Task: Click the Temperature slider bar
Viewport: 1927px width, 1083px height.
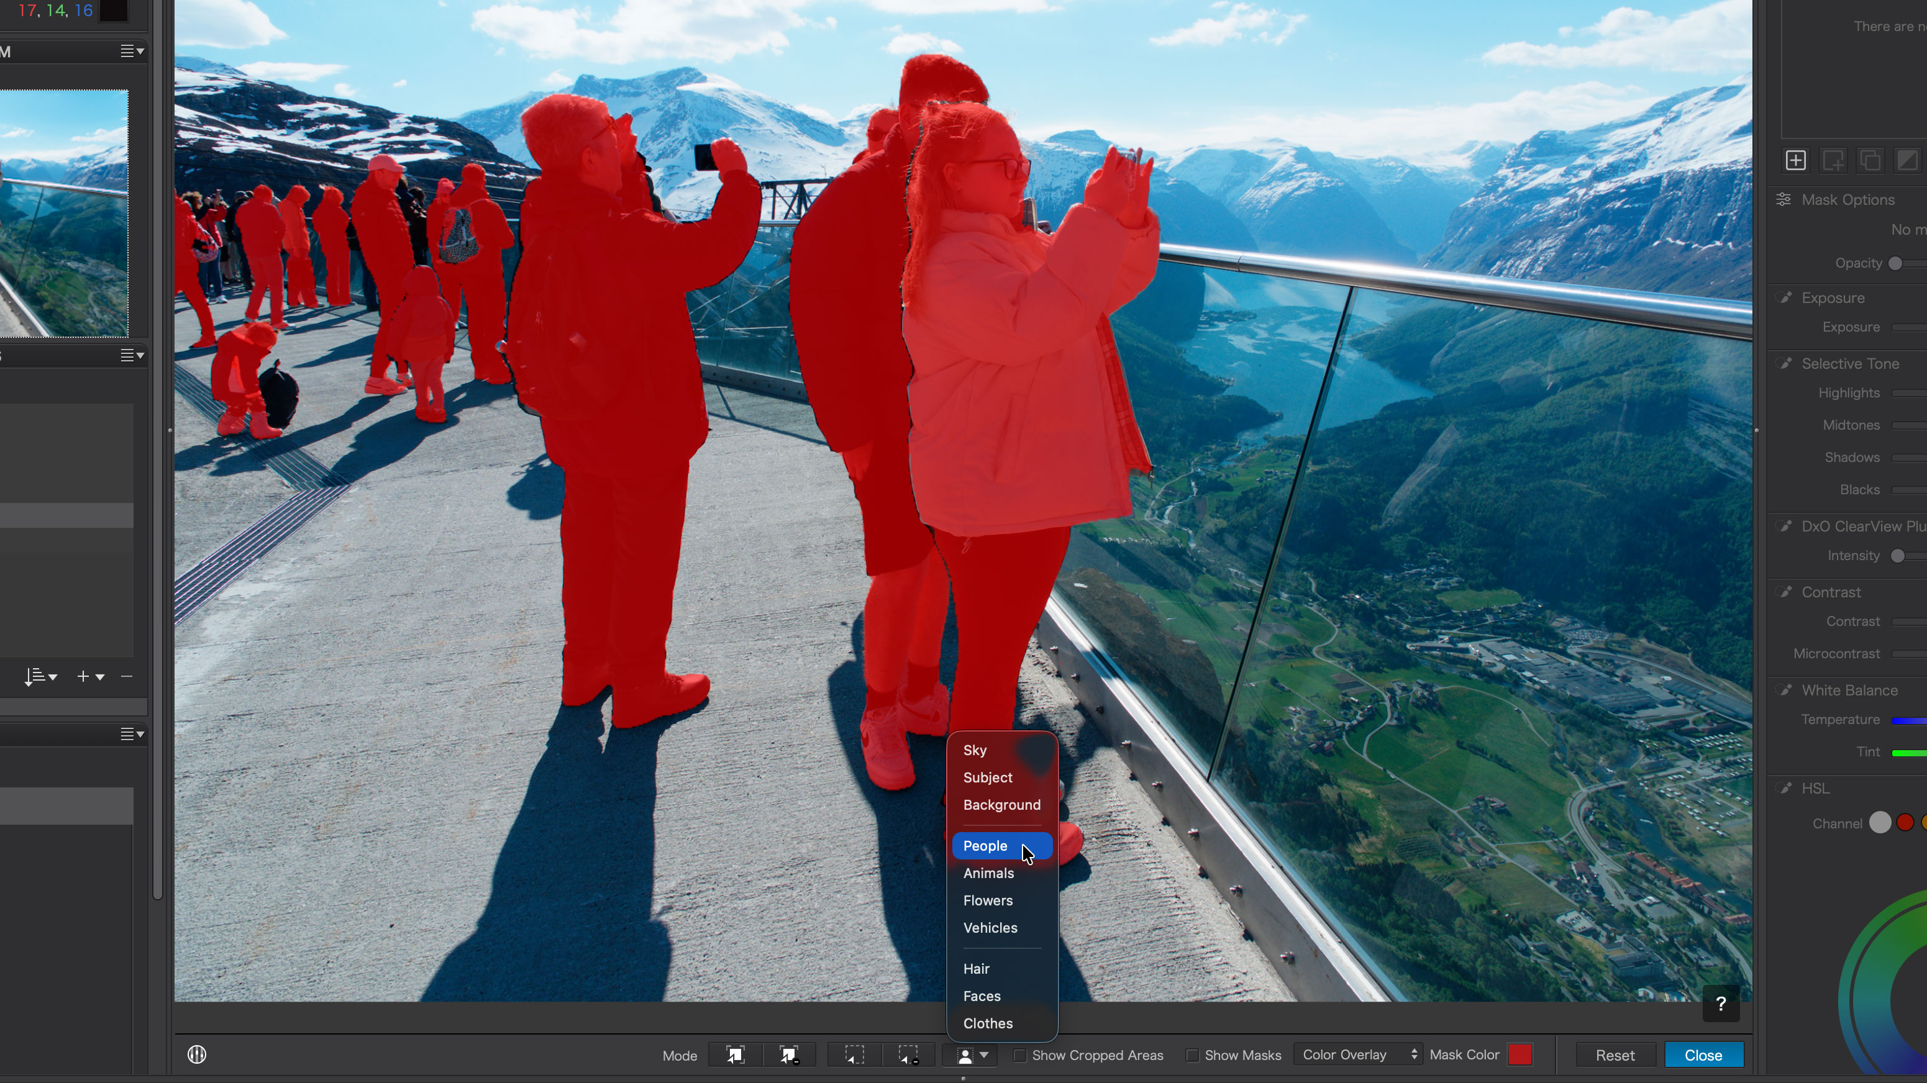Action: pyautogui.click(x=1909, y=720)
